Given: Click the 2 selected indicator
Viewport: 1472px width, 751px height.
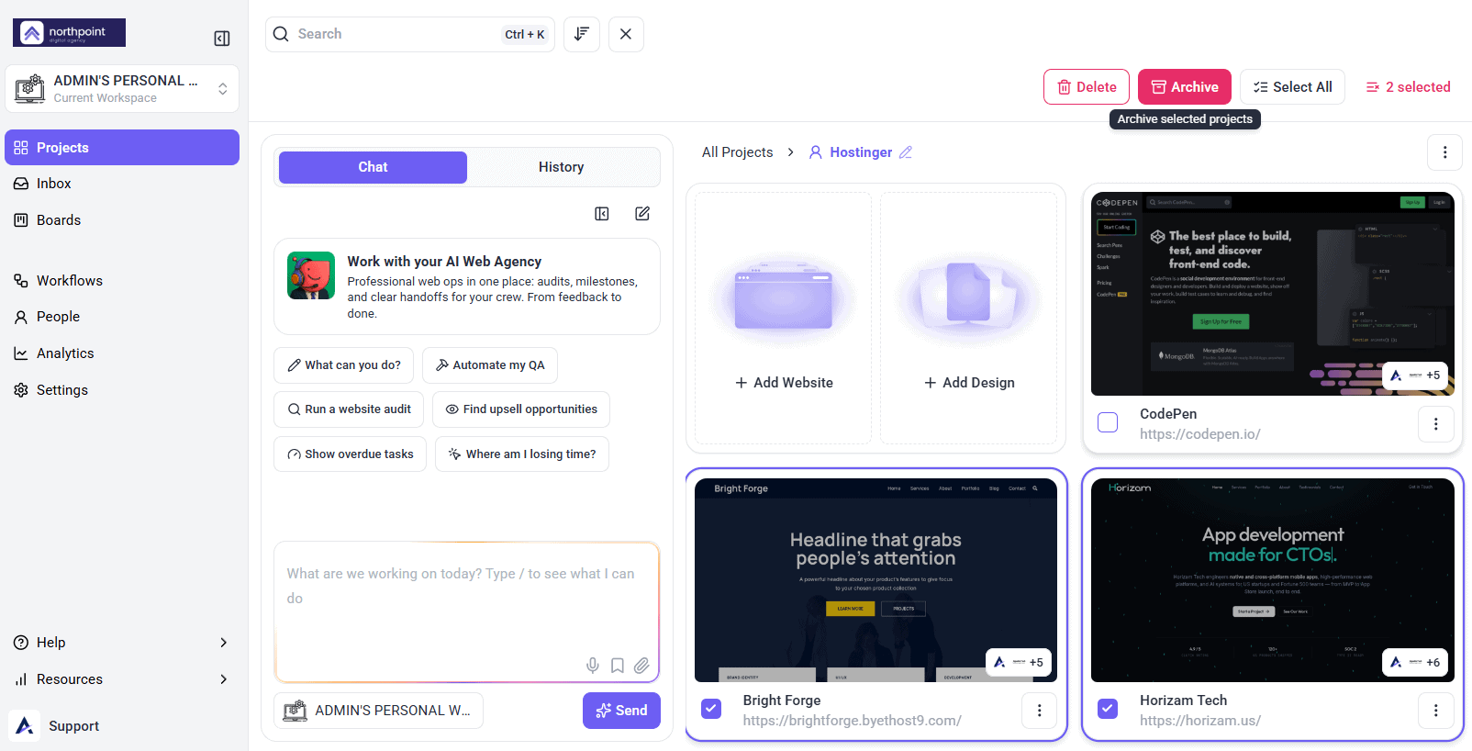Looking at the screenshot, I should coord(1409,87).
